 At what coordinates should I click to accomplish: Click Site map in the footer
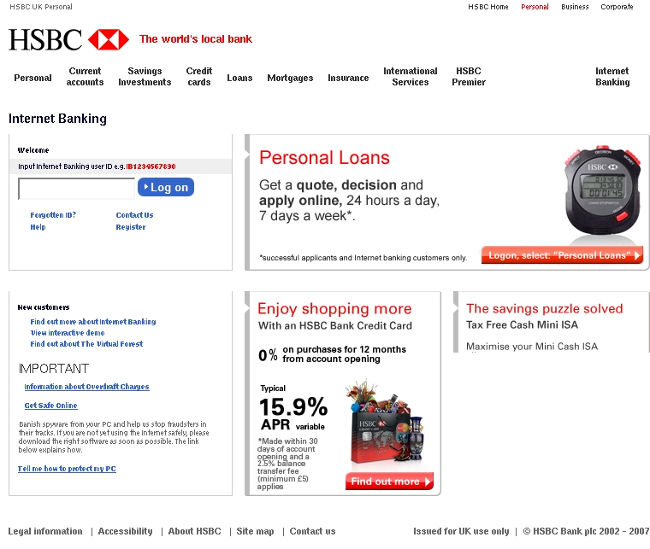point(255,531)
